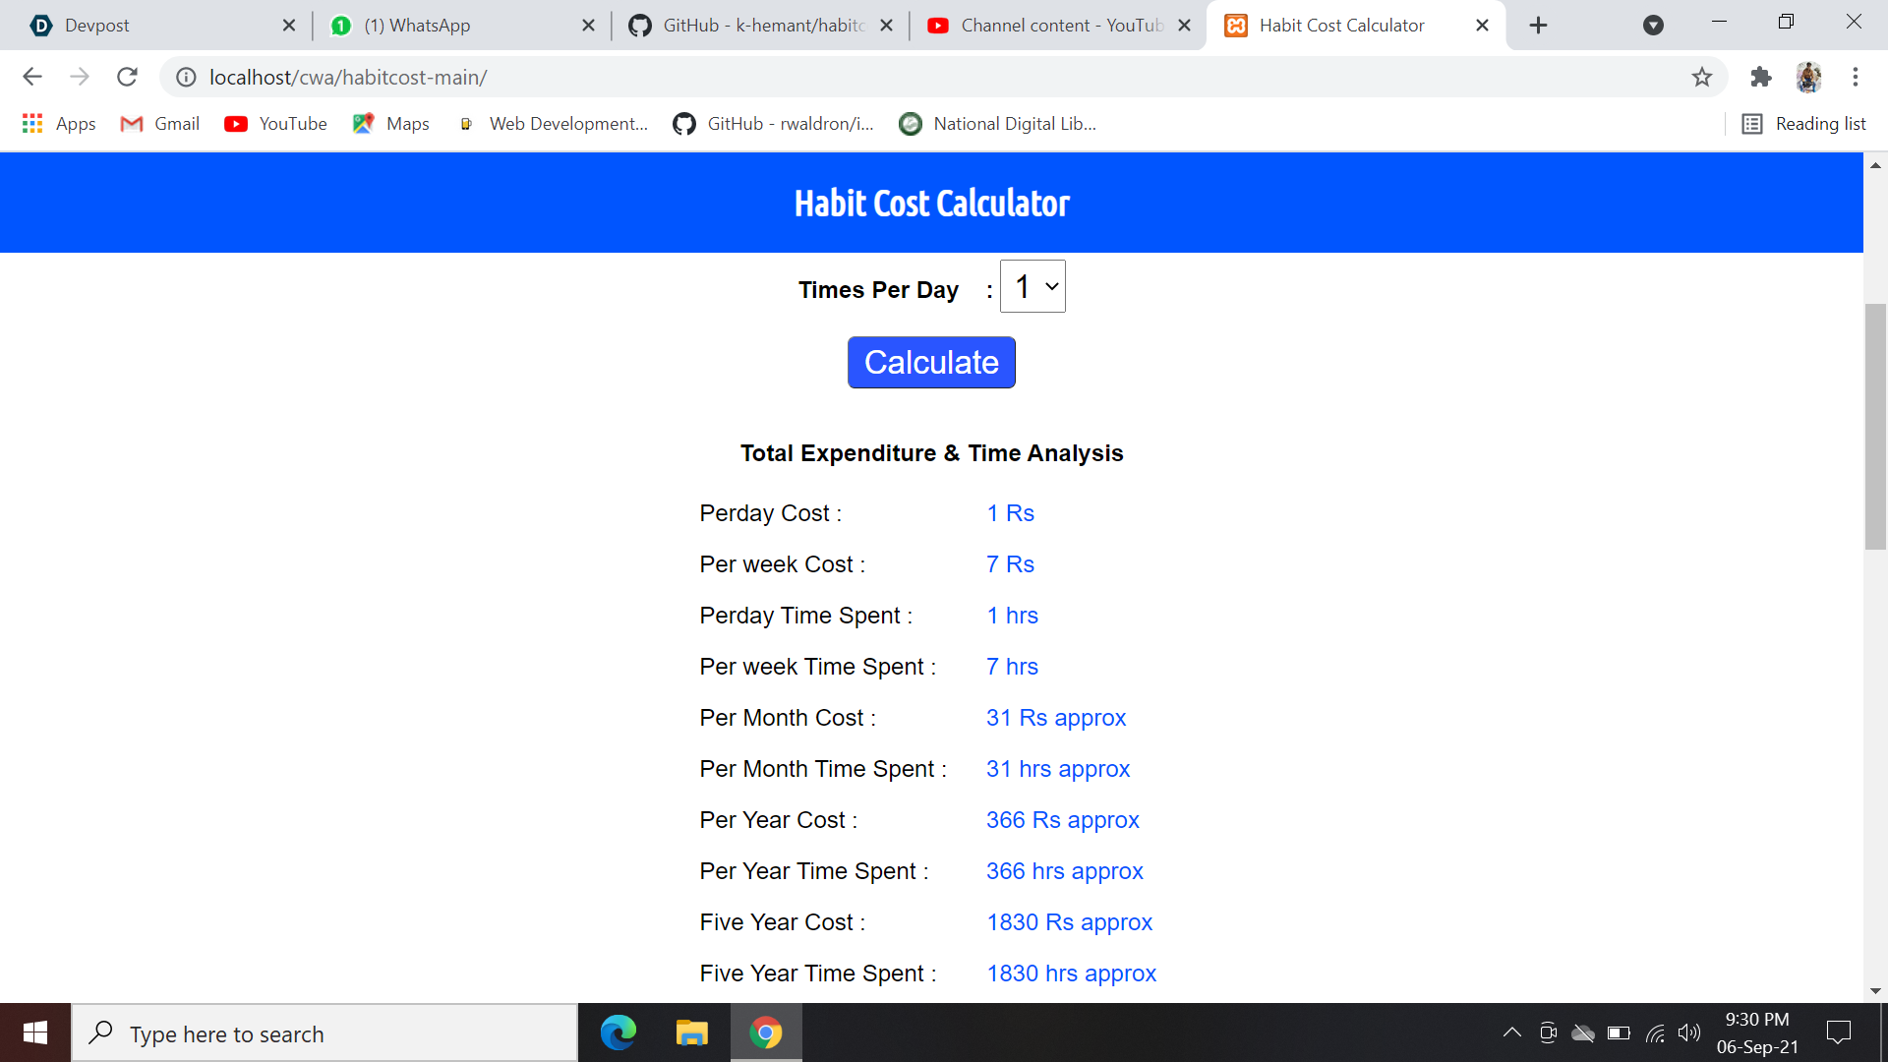
Task: Open Chrome three-dot menu
Action: tap(1856, 77)
